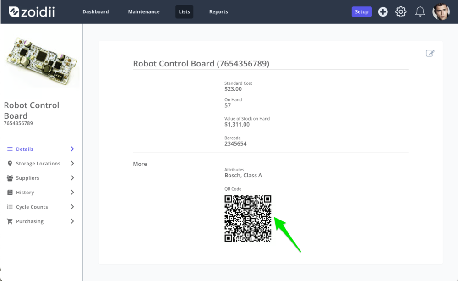458x281 pixels.
Task: Click the Suppliers people icon
Action: (10, 178)
